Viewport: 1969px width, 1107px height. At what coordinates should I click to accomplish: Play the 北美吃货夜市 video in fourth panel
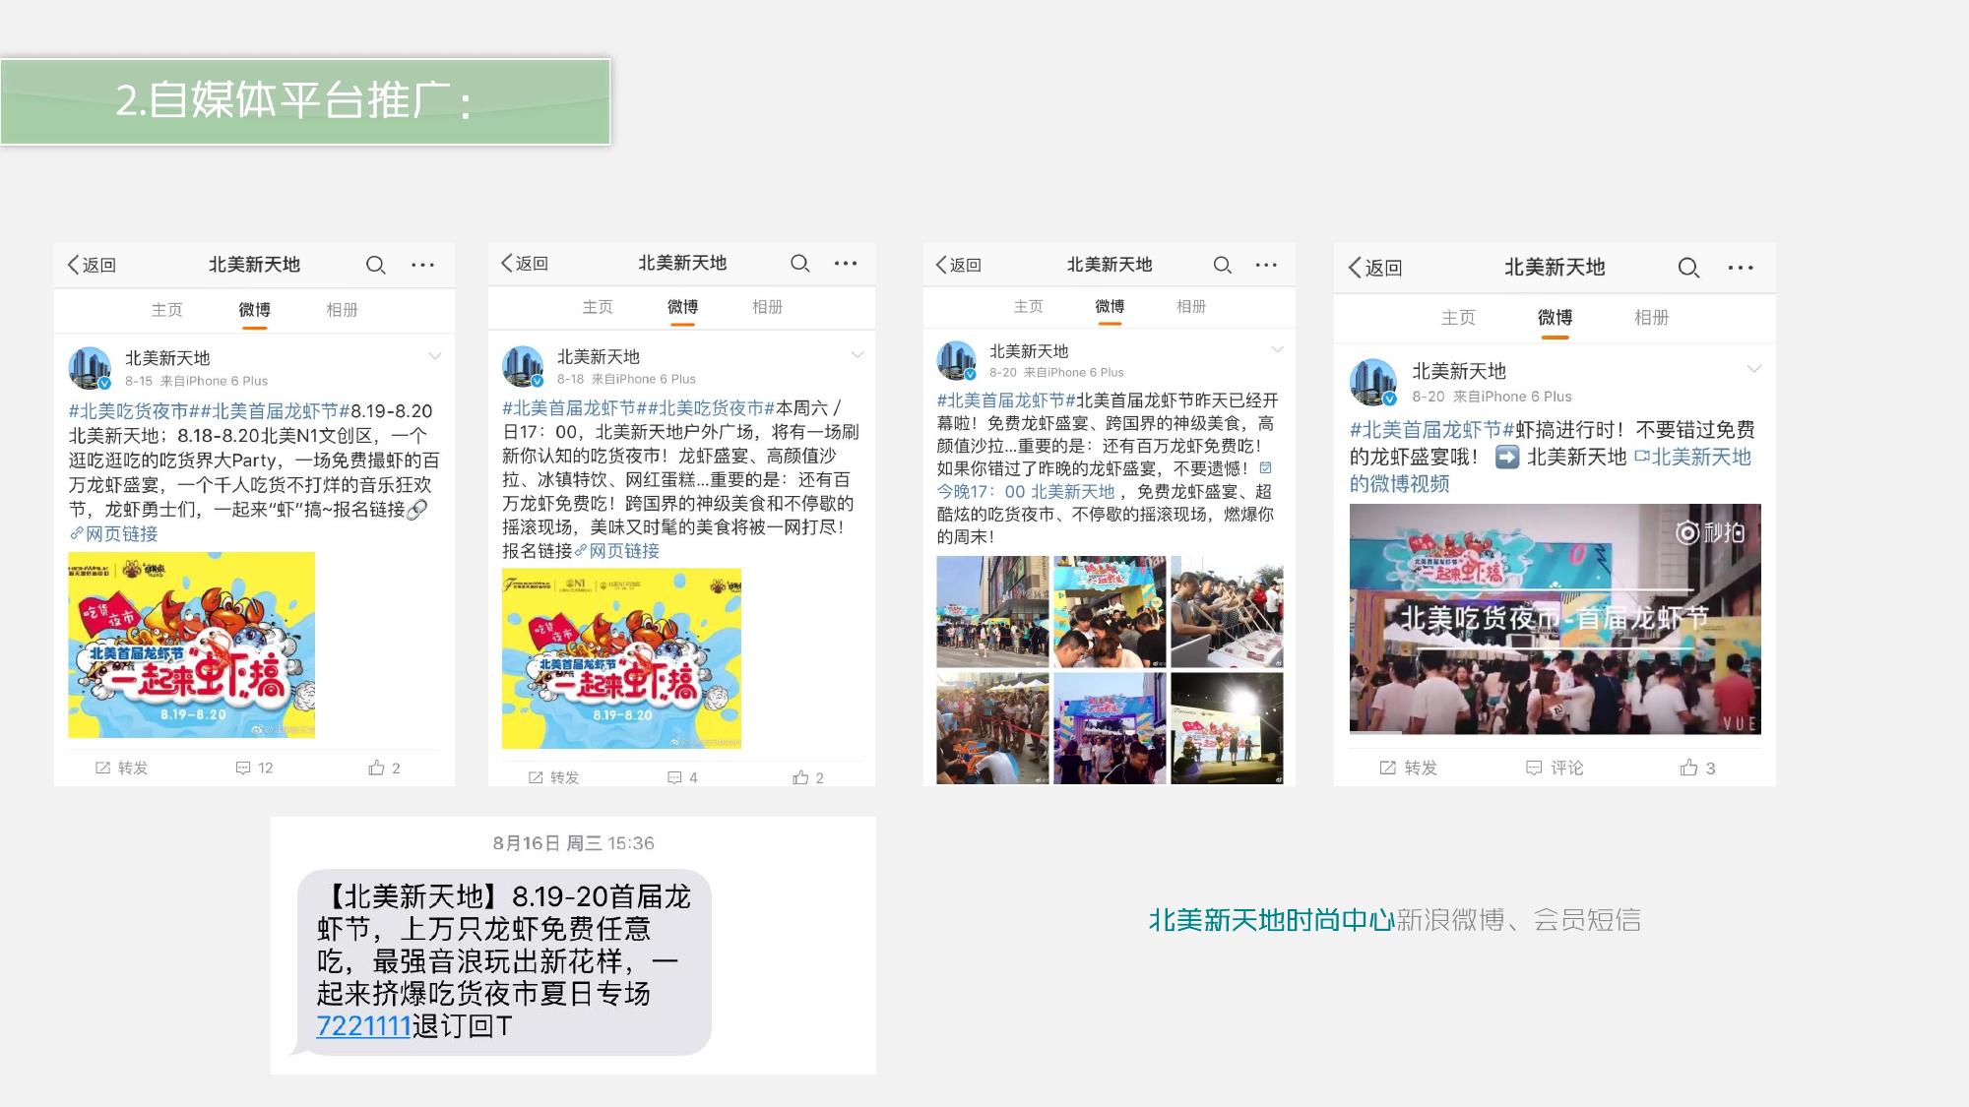[1555, 619]
